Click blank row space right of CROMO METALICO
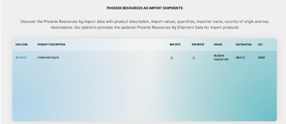 (115, 58)
